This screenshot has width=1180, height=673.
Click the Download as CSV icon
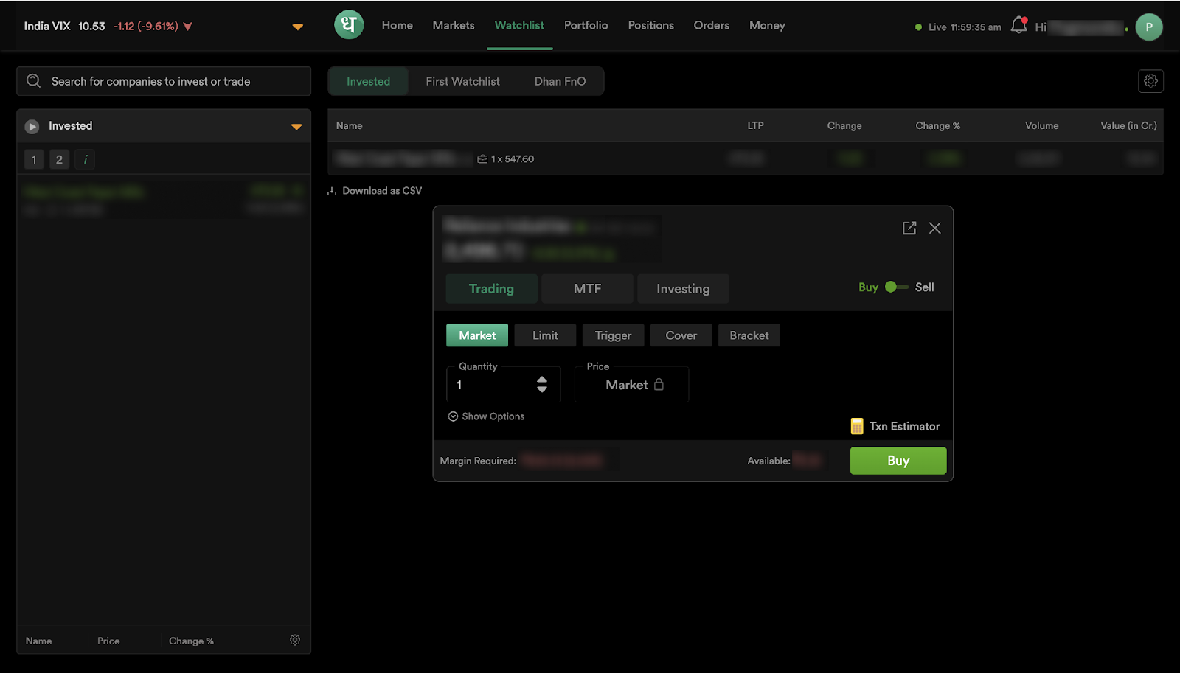[x=332, y=191]
